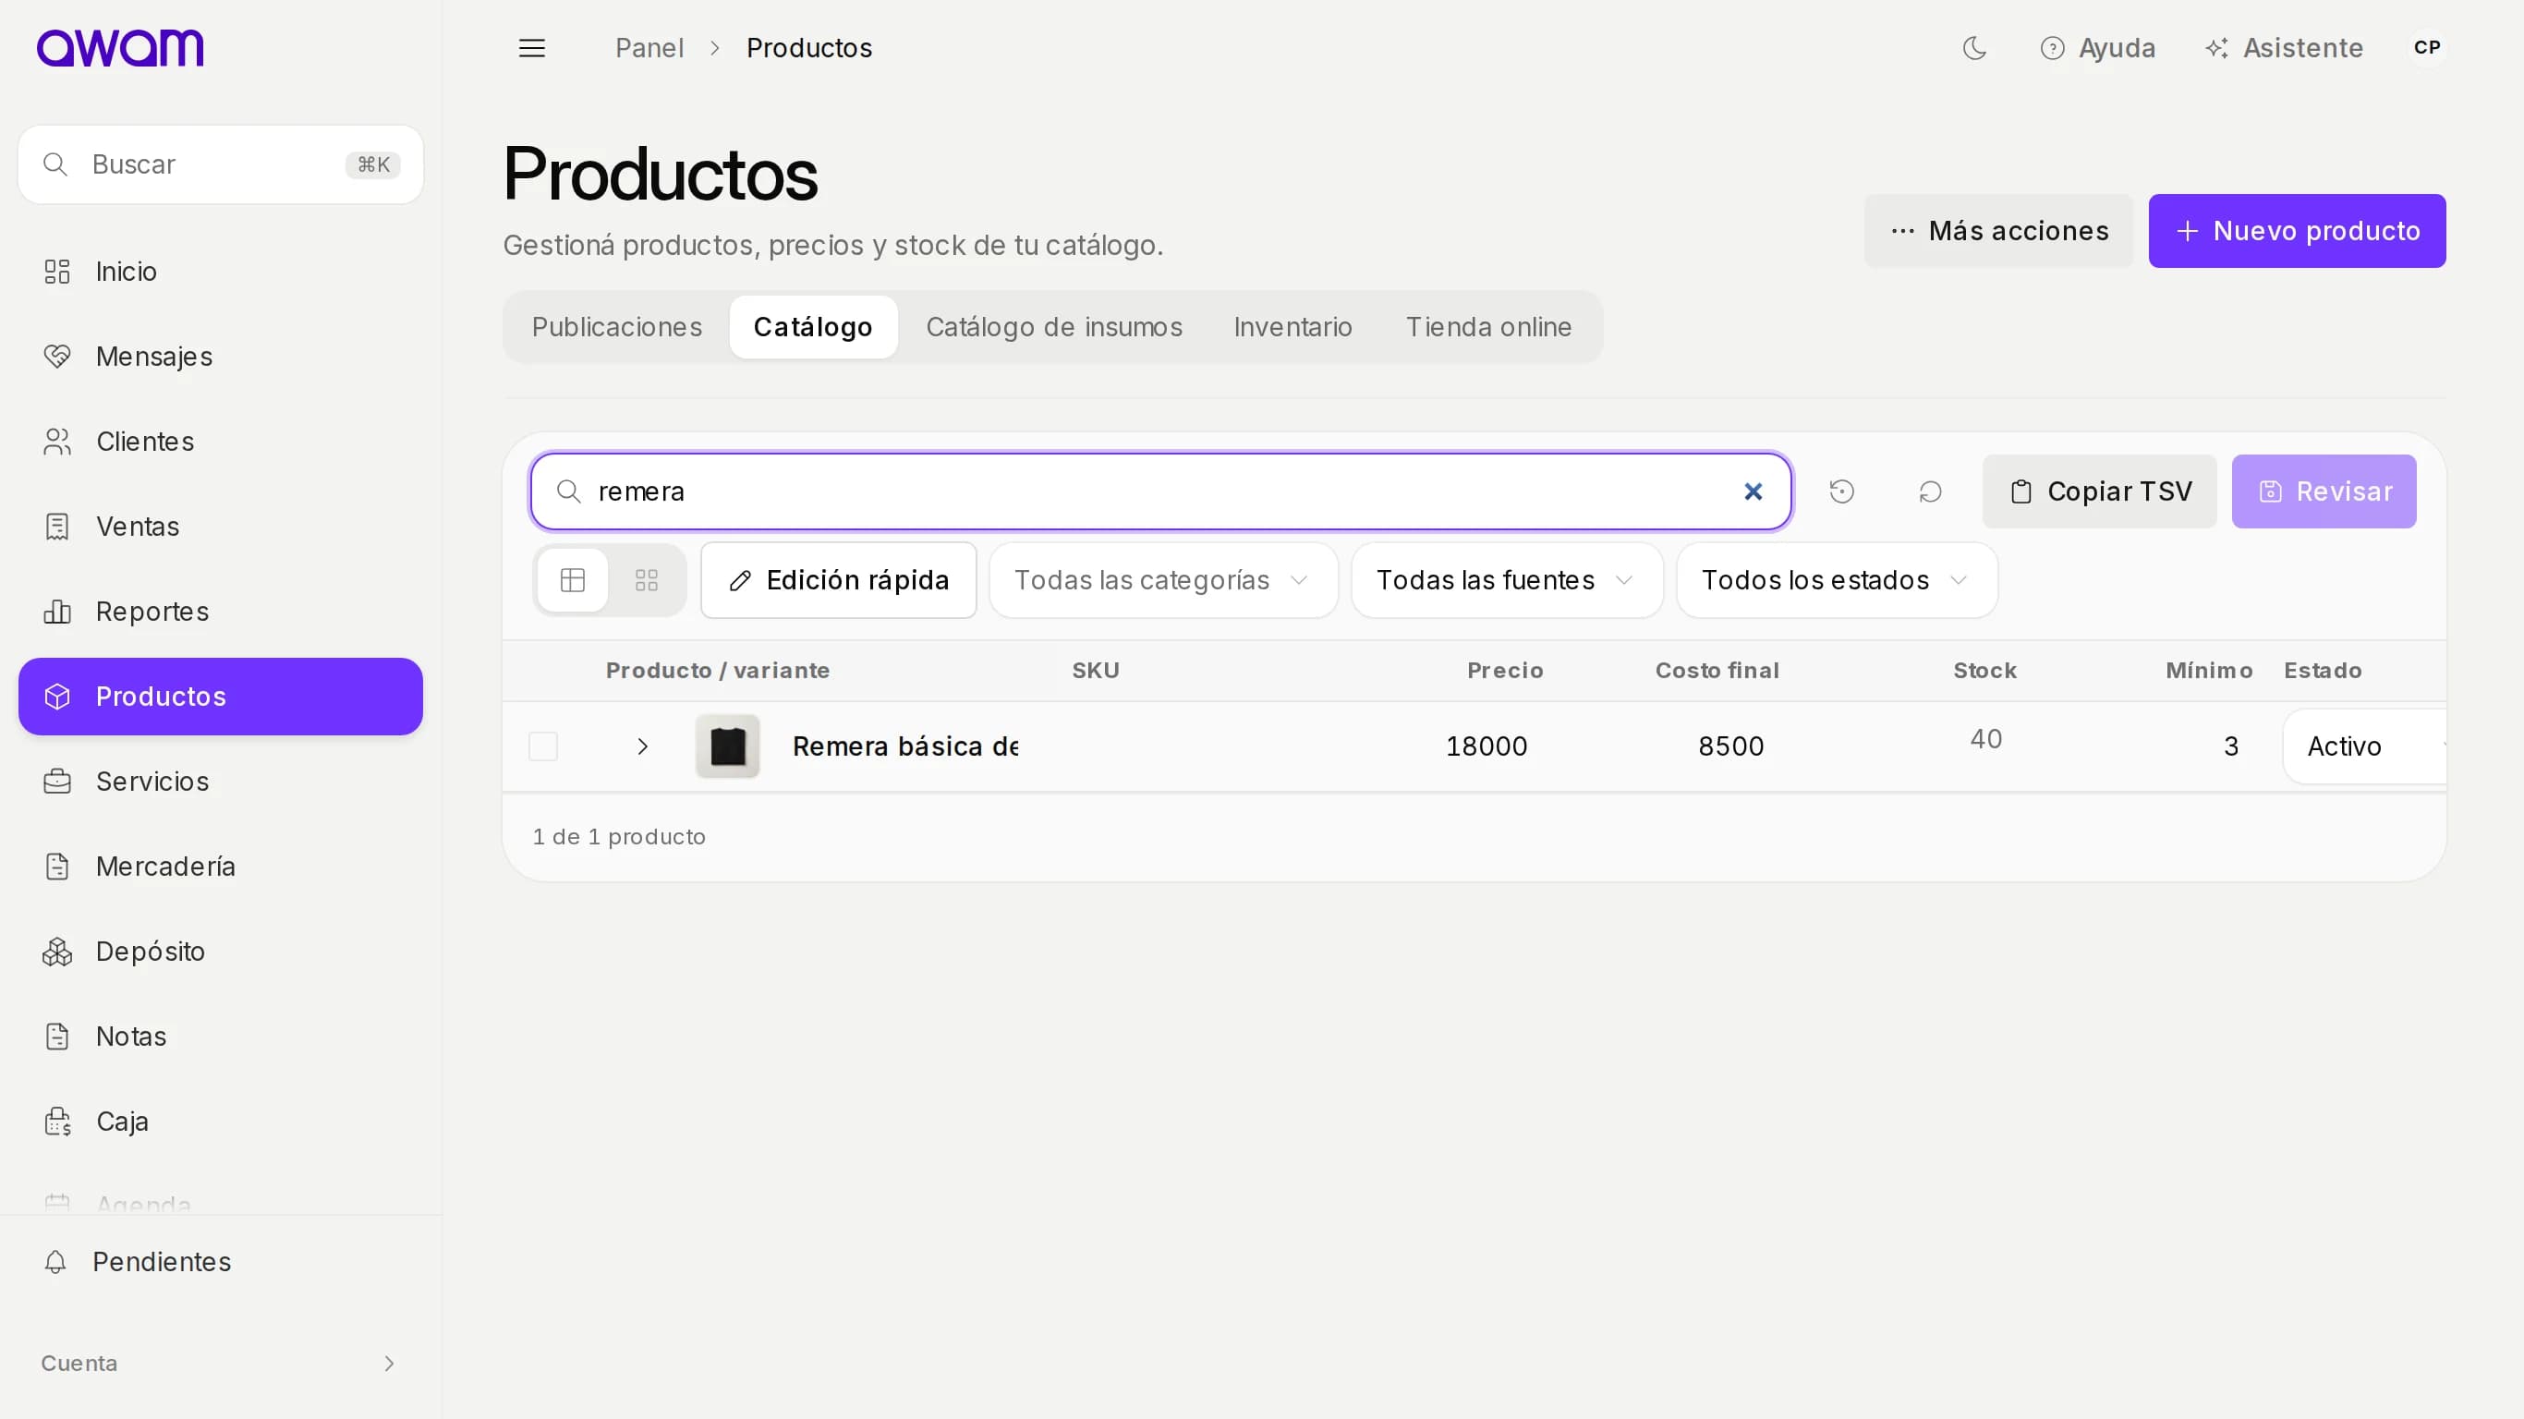This screenshot has width=2524, height=1419.
Task: Select the Catálogo tab
Action: tap(813, 327)
